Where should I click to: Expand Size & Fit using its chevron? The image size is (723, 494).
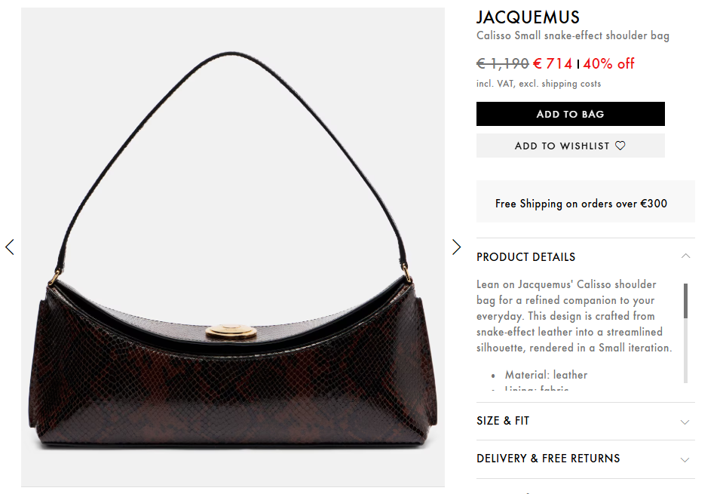click(x=685, y=422)
